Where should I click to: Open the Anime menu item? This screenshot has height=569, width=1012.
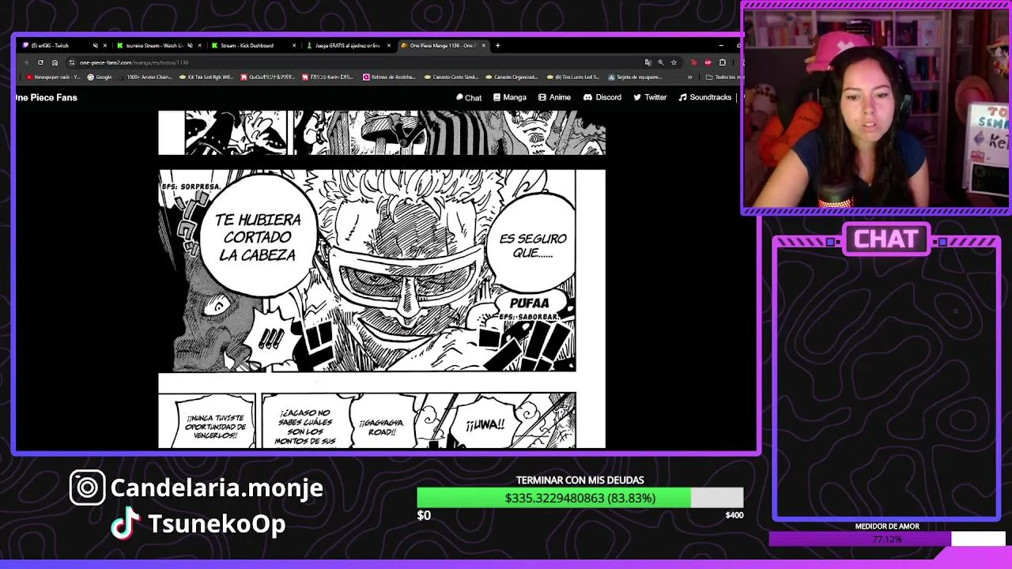tap(554, 97)
